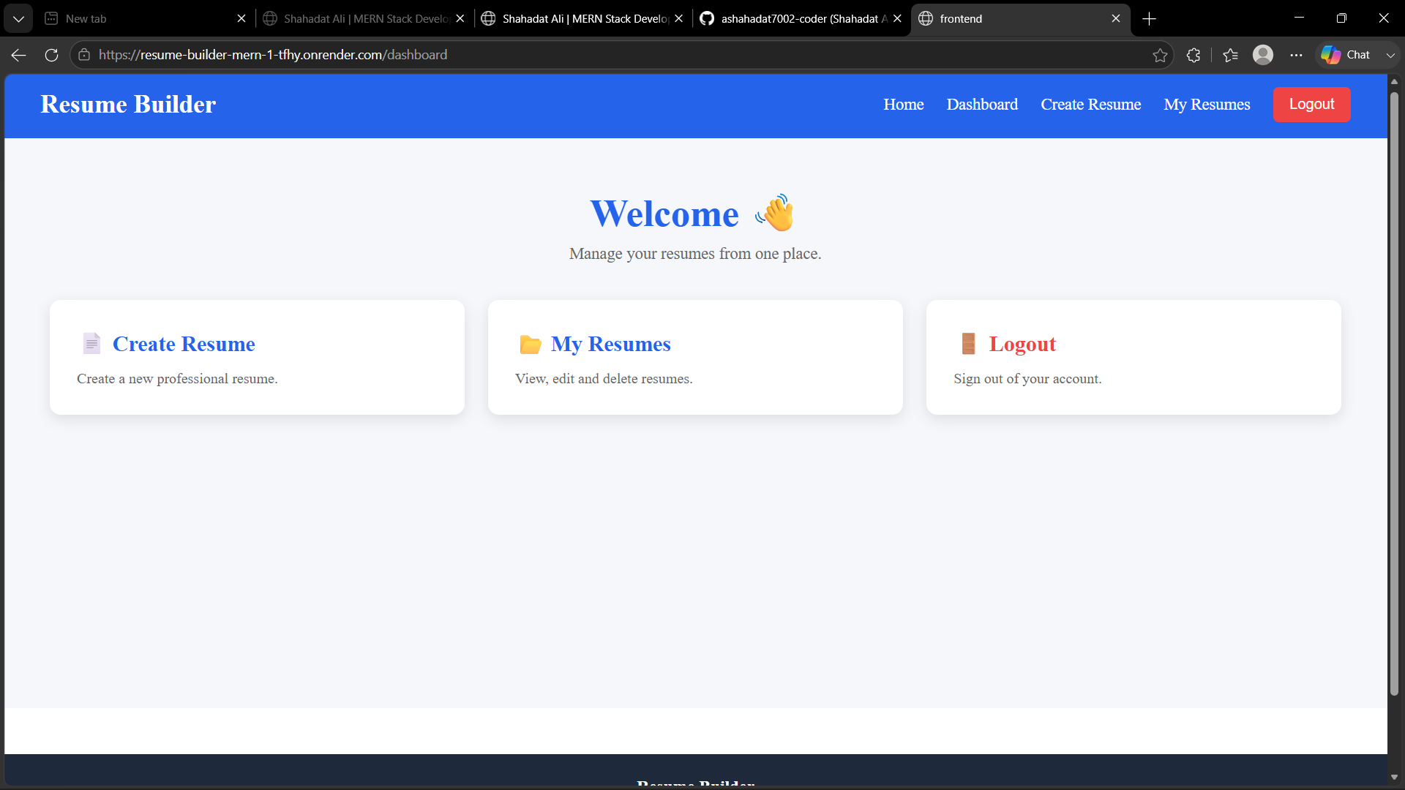Open Home in the navigation bar
Image resolution: width=1405 pixels, height=790 pixels.
(903, 105)
